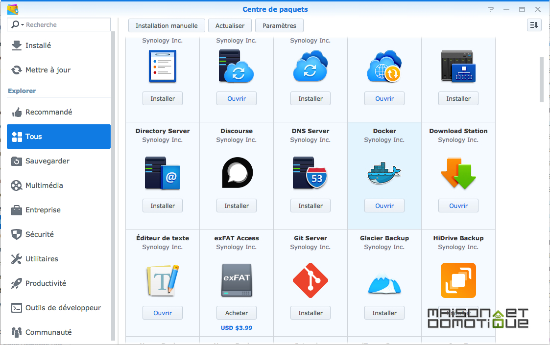Go to Mettre à jour section
The image size is (550, 345).
click(x=59, y=70)
